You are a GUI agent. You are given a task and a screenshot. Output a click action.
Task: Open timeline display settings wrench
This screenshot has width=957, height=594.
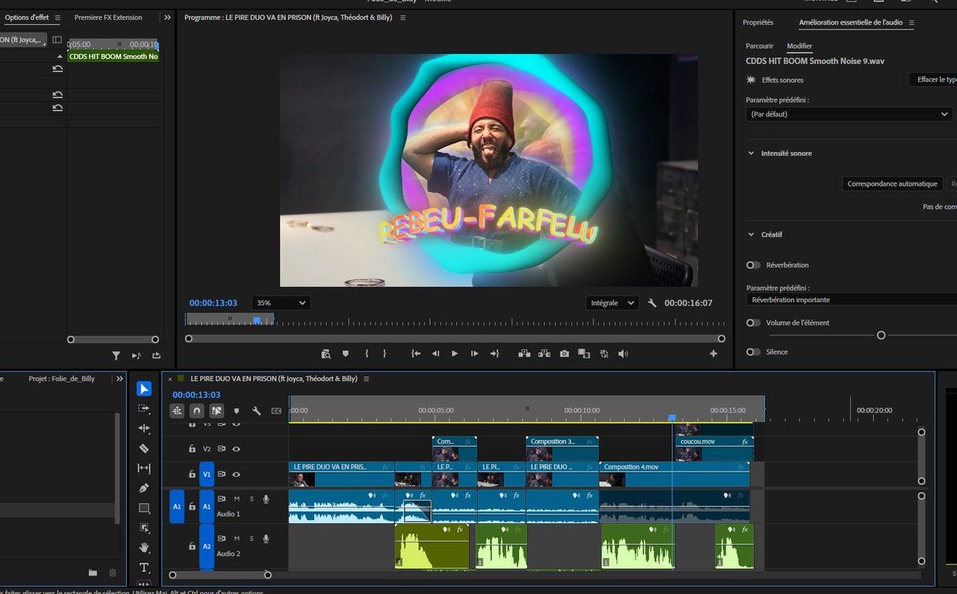coord(256,411)
